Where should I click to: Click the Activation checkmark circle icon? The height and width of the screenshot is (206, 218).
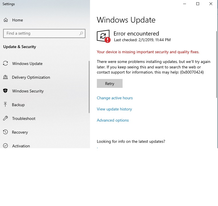click(5, 146)
